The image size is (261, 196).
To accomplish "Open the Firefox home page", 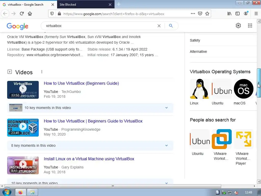I will 30,14.
